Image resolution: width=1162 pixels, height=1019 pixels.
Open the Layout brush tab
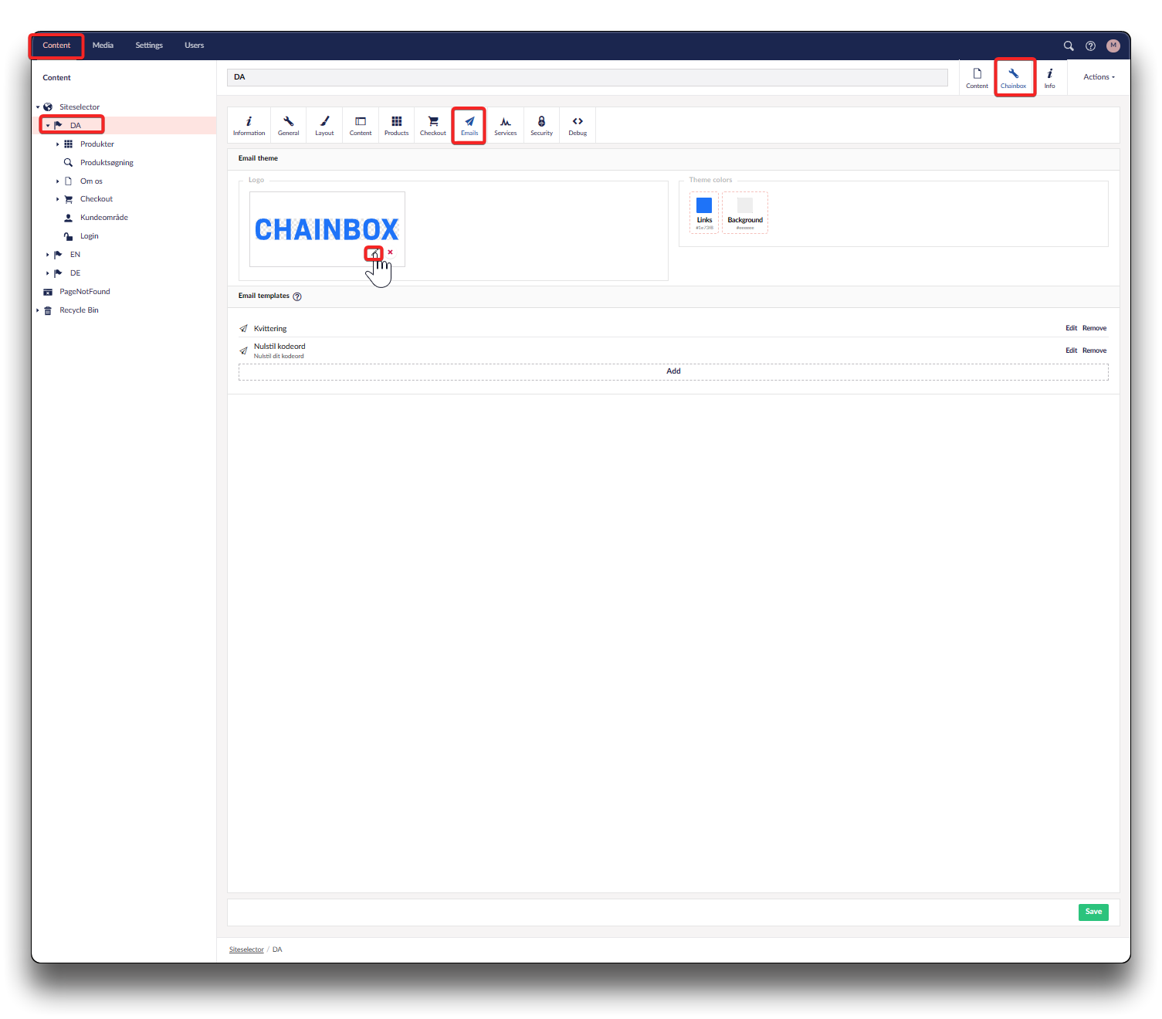(x=324, y=125)
